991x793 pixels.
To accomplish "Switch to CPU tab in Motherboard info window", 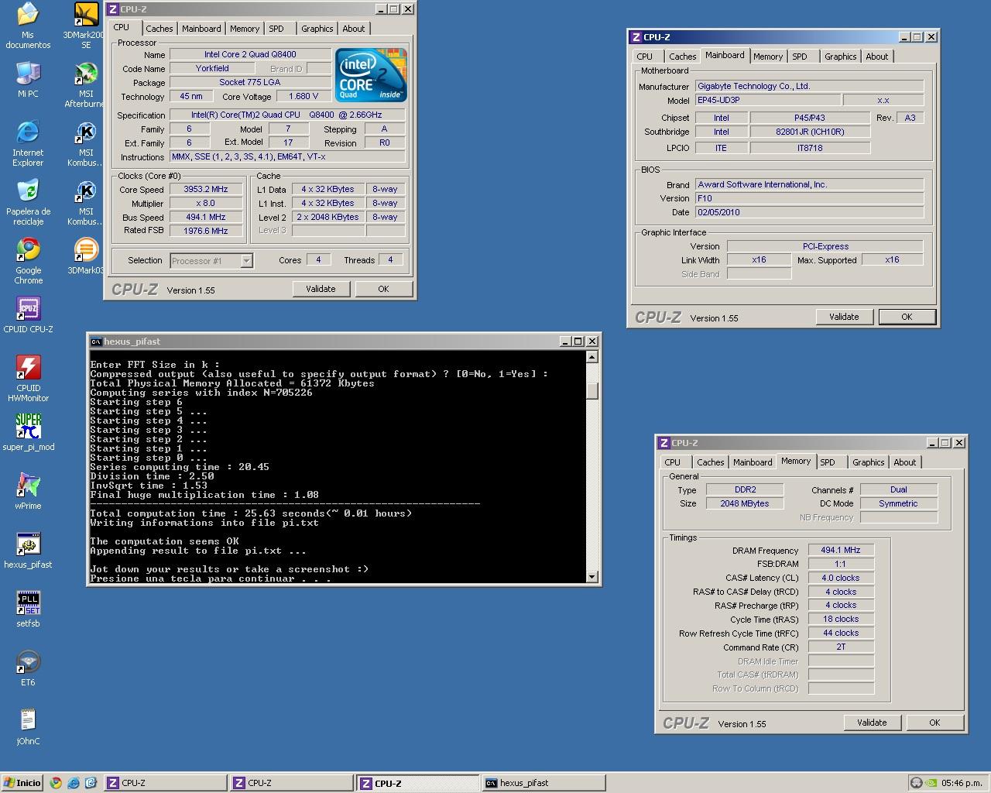I will point(645,57).
